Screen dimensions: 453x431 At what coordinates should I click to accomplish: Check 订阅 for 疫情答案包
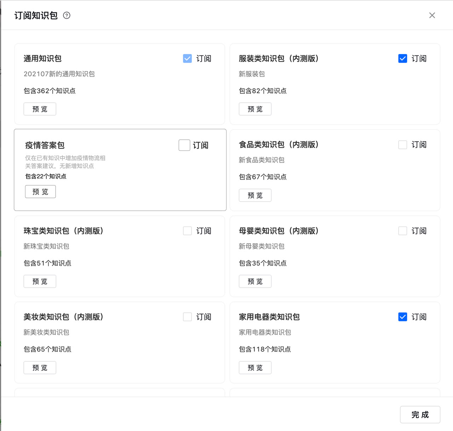click(x=184, y=145)
